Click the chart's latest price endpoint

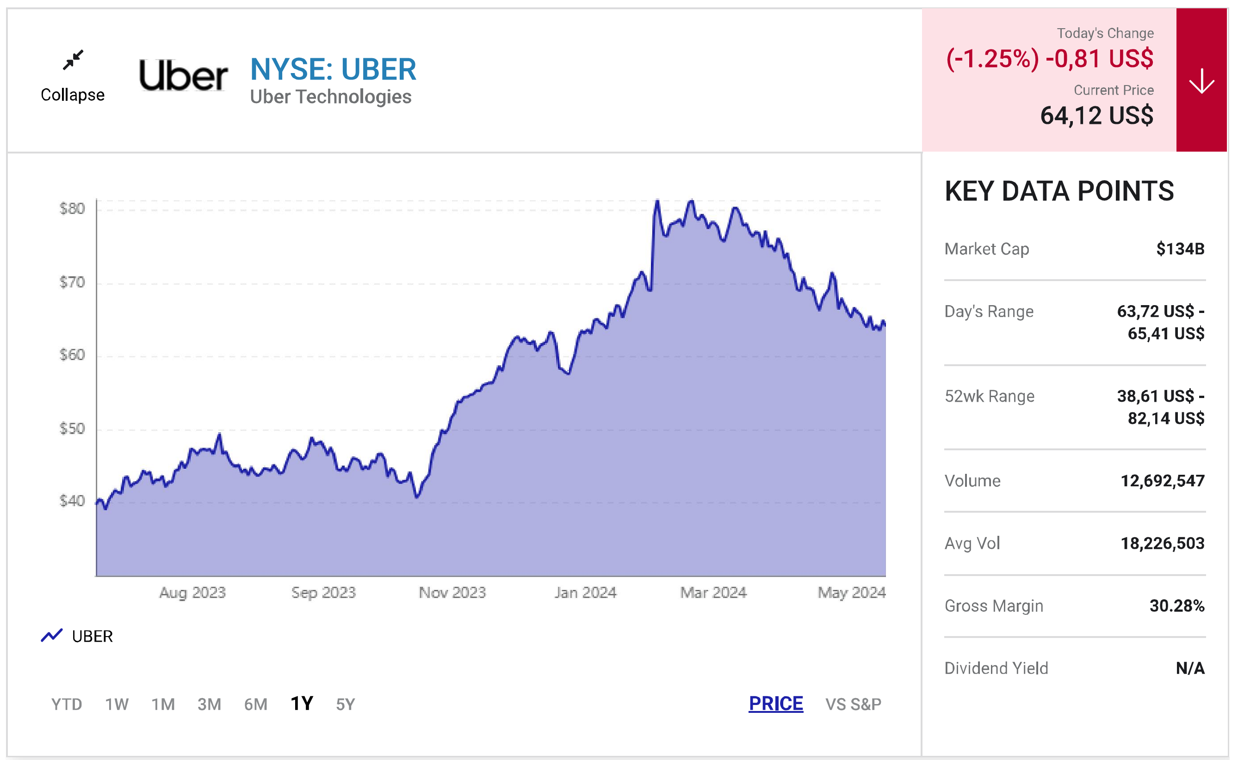[885, 323]
